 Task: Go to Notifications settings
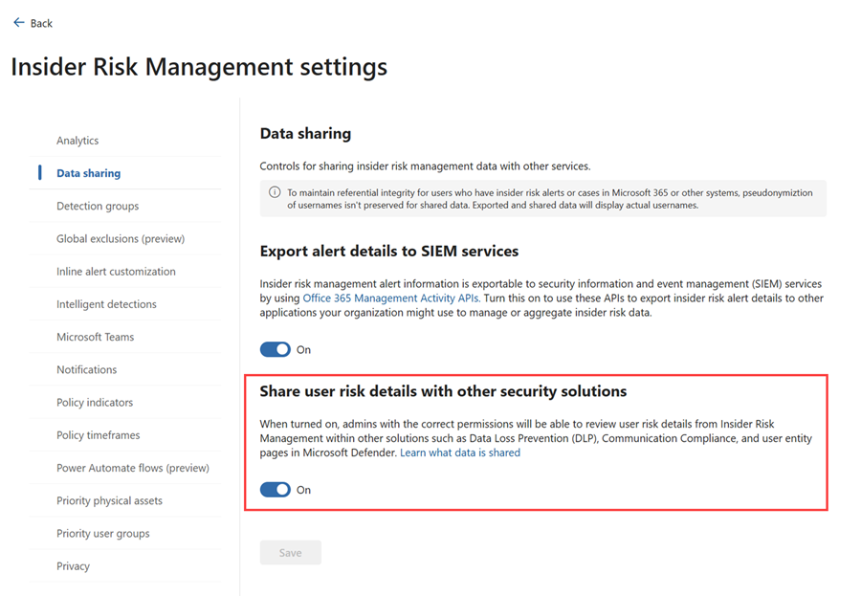[86, 369]
